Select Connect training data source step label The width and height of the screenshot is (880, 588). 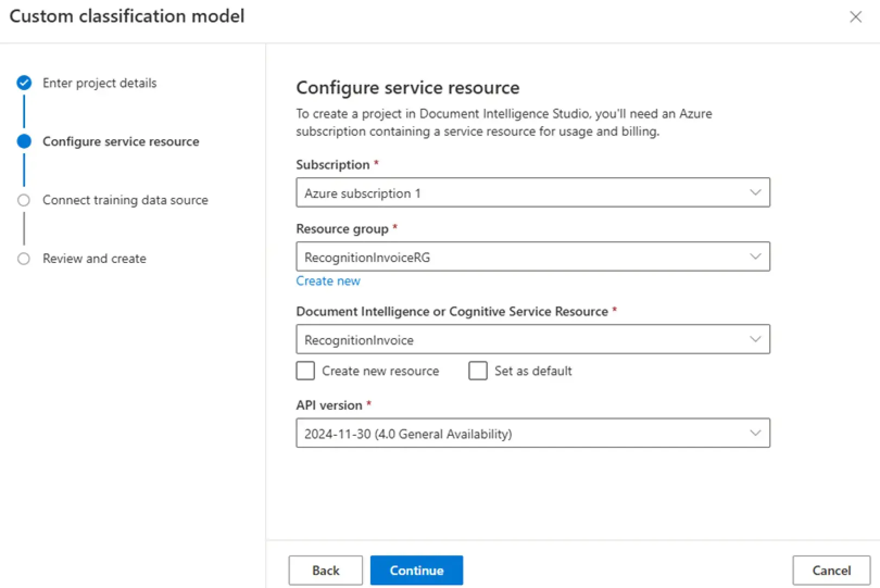[x=125, y=200]
